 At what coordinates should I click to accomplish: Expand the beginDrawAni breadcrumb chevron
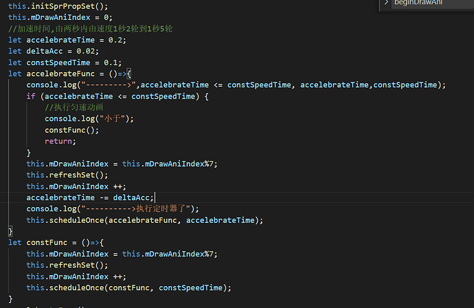coord(386,3)
